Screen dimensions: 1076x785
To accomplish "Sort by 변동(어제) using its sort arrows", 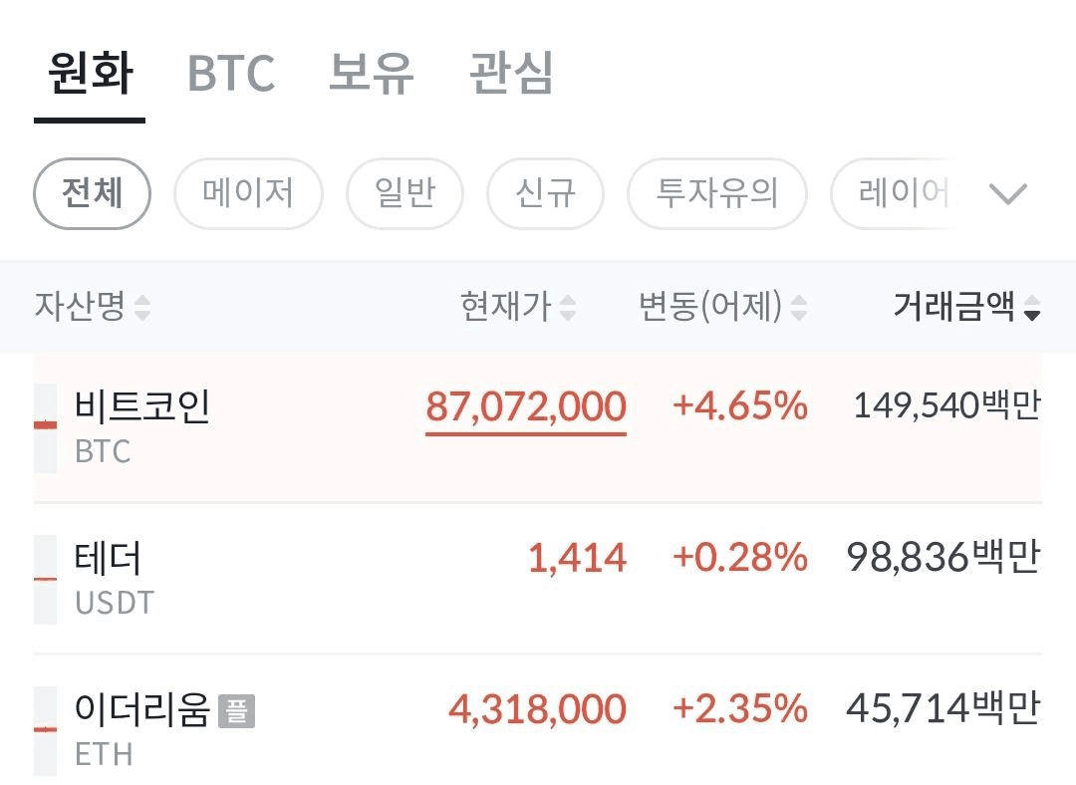I will [x=799, y=308].
